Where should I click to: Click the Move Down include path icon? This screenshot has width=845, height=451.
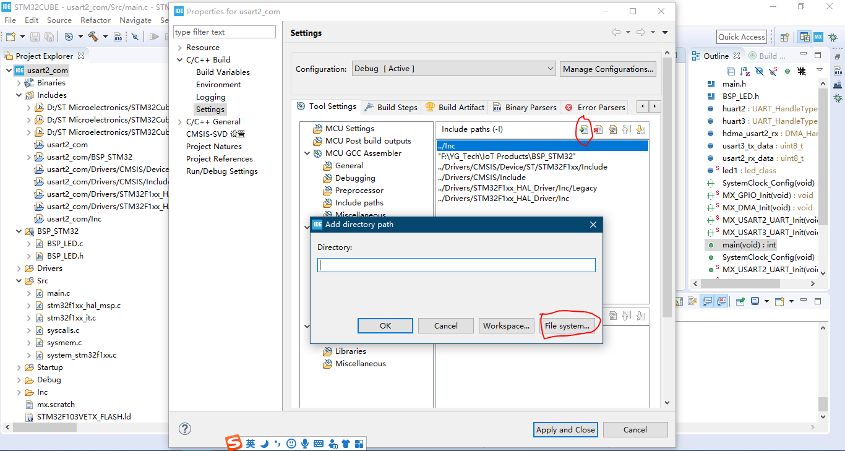640,129
